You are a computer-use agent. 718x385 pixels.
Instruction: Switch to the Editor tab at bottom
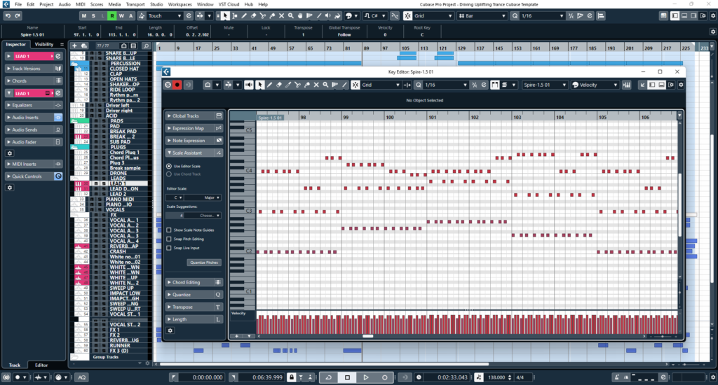coord(41,365)
